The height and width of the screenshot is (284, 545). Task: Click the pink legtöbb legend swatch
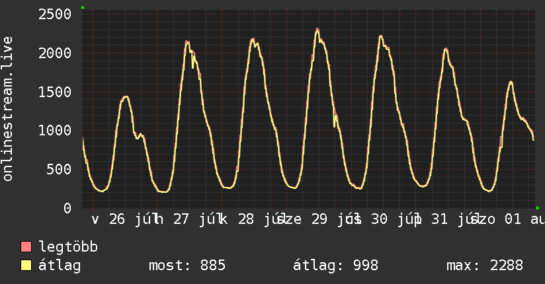(x=26, y=247)
